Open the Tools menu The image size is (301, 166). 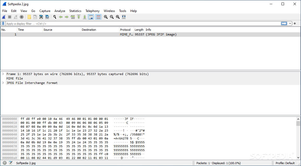click(x=123, y=11)
